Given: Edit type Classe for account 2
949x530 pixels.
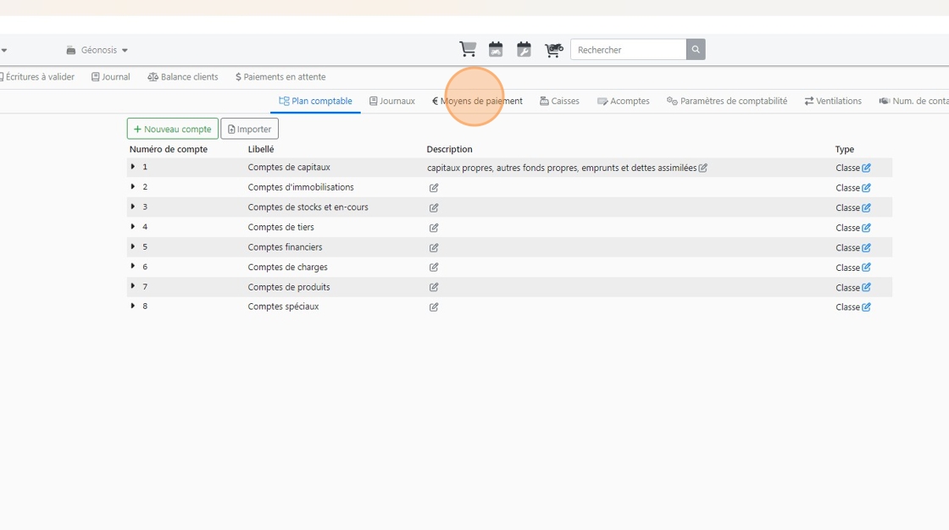Looking at the screenshot, I should coord(867,188).
